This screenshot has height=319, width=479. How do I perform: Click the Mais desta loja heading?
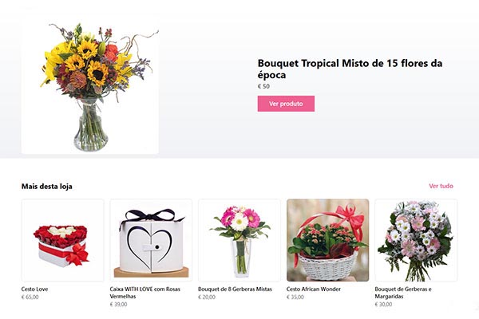pyautogui.click(x=47, y=186)
